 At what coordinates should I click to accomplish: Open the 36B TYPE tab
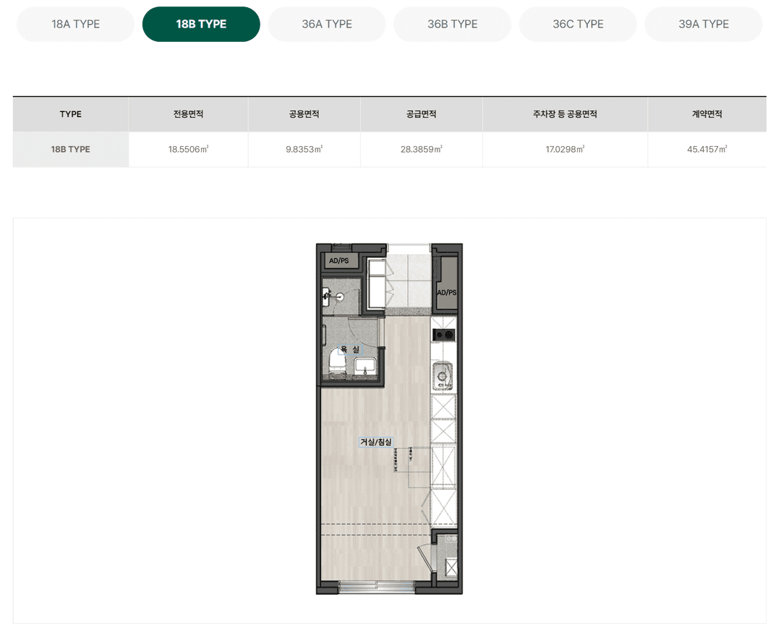pos(452,24)
